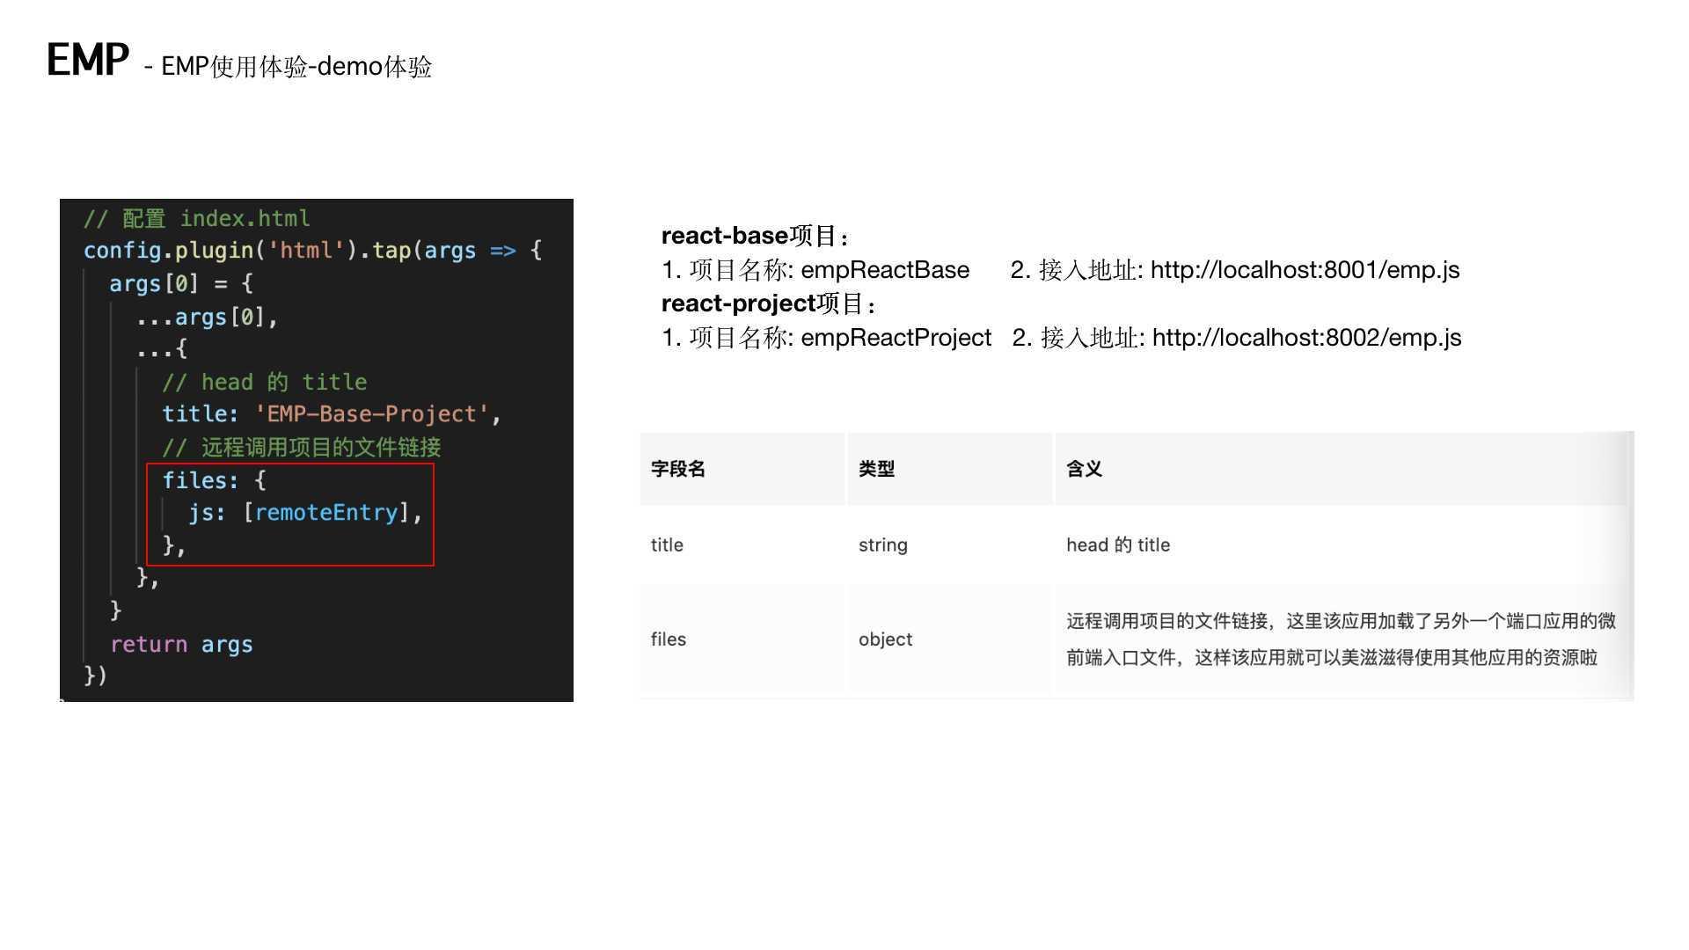Image resolution: width=1689 pixels, height=950 pixels.
Task: Select the empReactBase project name text
Action: click(x=884, y=270)
